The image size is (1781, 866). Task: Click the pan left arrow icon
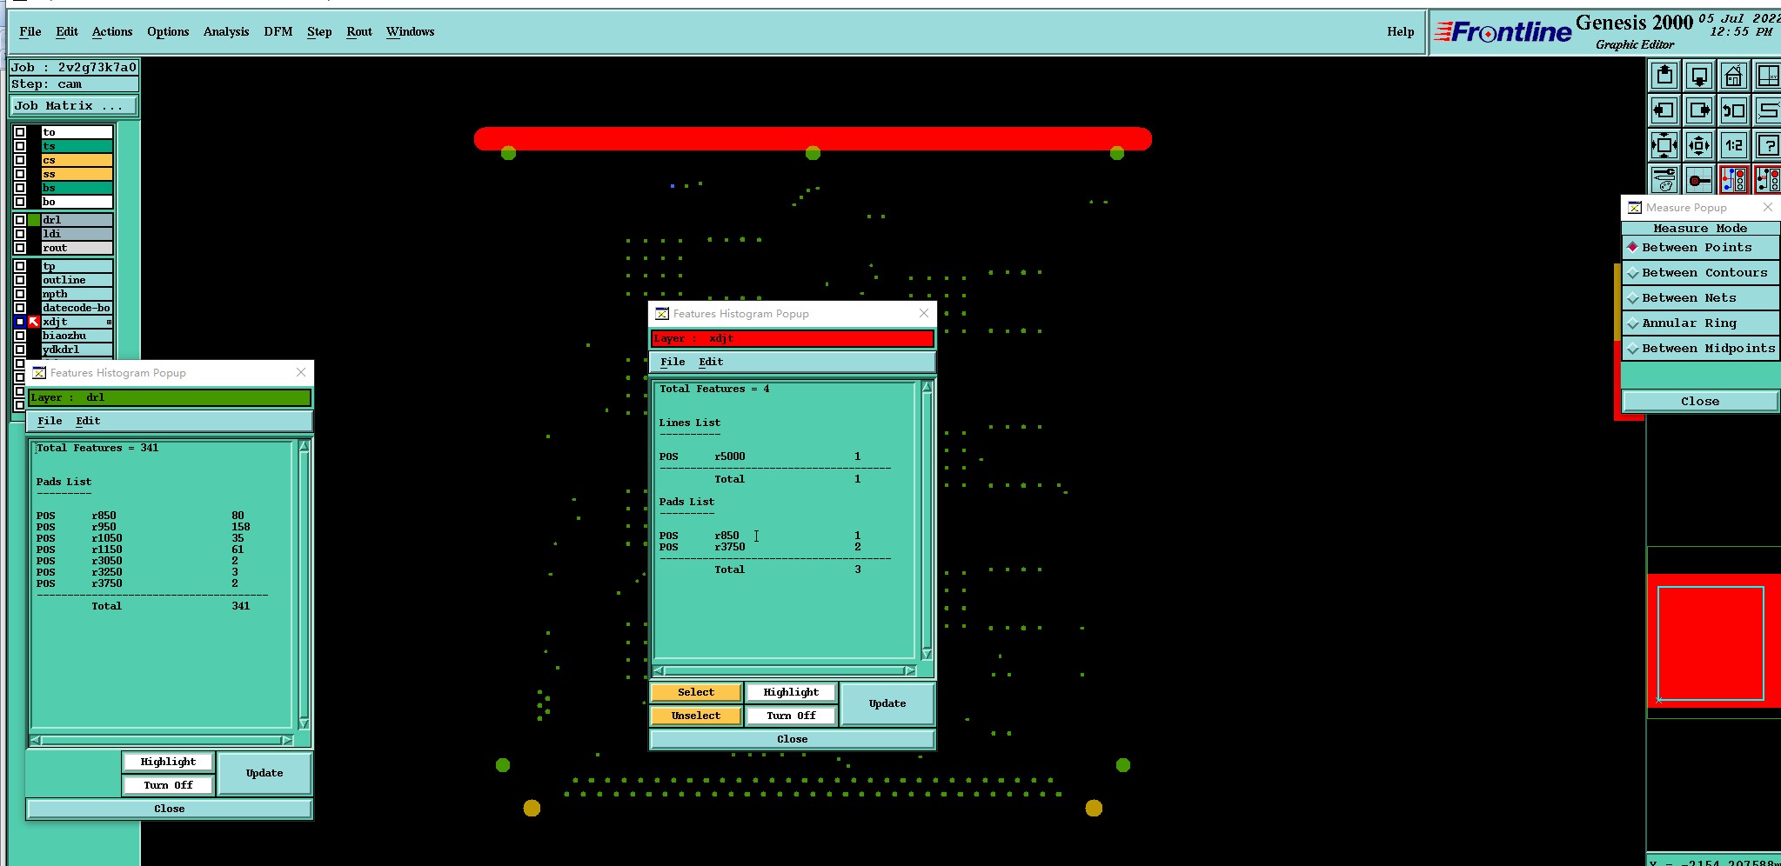[1664, 110]
